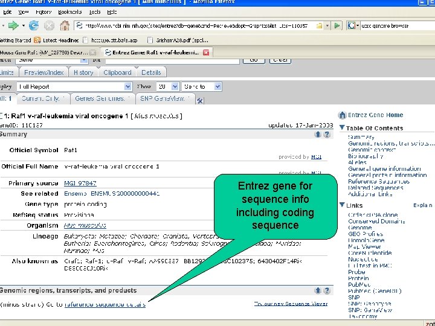Viewport: 435px width, 326px height.
Task: Close the Mouse Gene Raf1 tab
Action: (x=93, y=53)
